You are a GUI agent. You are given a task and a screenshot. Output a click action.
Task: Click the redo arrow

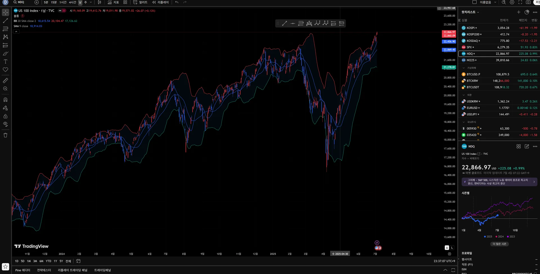click(x=185, y=2)
